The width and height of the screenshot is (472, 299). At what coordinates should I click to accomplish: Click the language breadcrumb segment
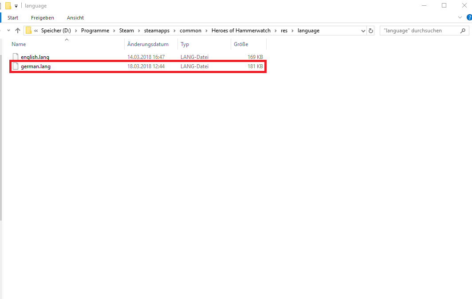pos(309,31)
